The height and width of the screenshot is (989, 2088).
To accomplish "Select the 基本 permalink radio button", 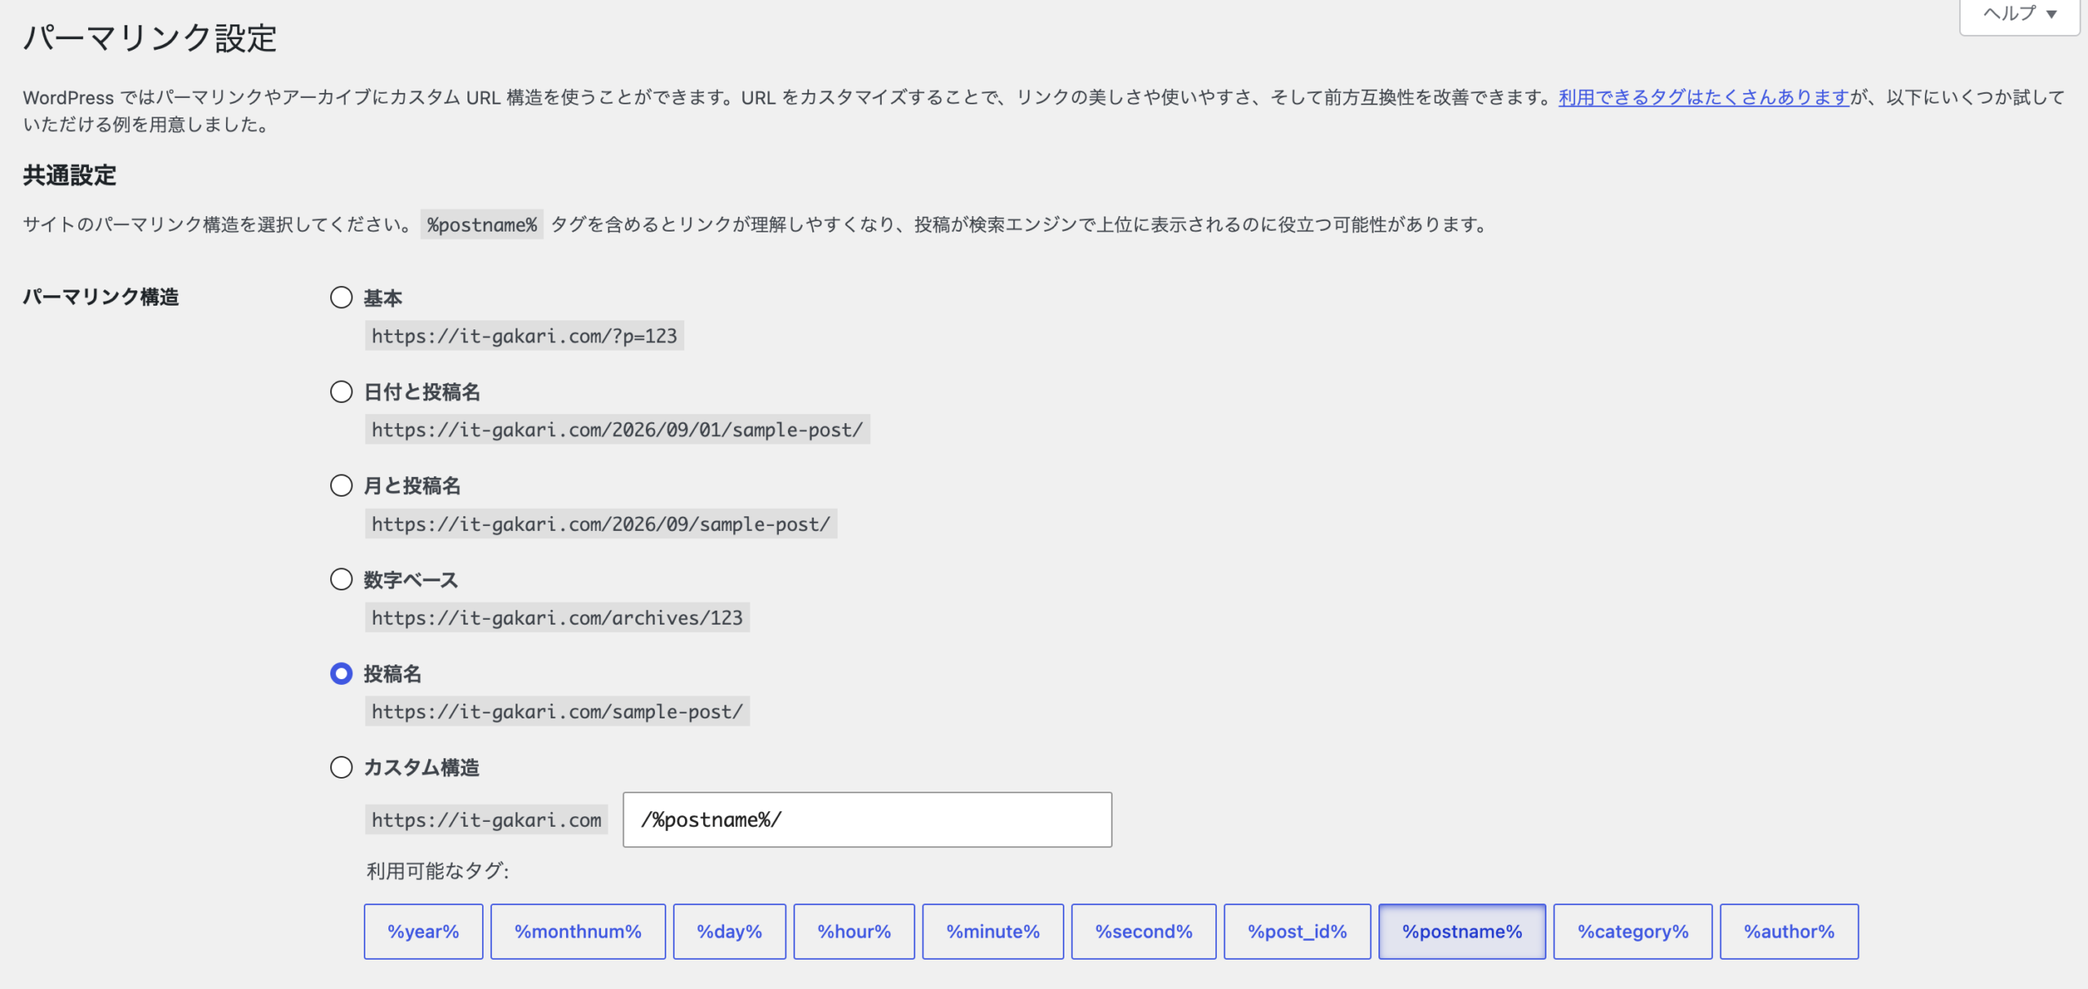I will [x=341, y=298].
